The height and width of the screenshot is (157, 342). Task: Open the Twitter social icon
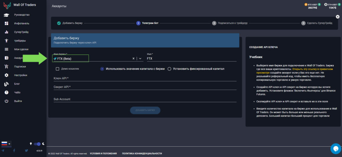click(26, 151)
